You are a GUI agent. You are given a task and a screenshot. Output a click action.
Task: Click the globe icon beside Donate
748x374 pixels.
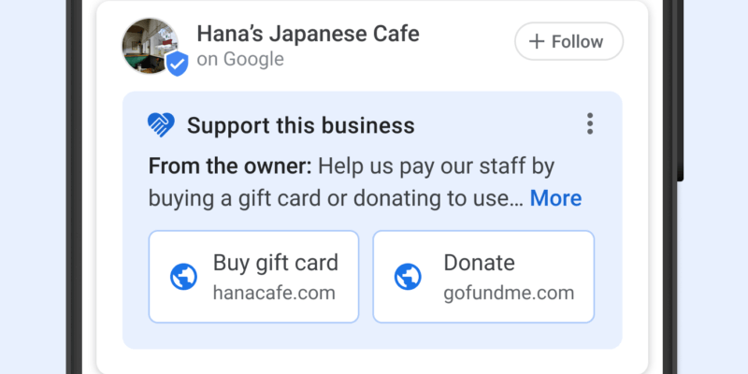pos(409,277)
